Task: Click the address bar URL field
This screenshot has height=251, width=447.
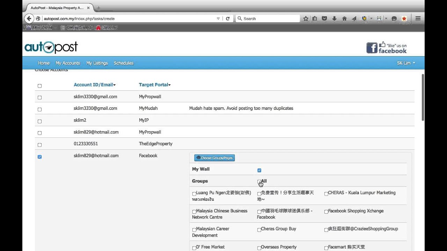Action: click(x=129, y=18)
